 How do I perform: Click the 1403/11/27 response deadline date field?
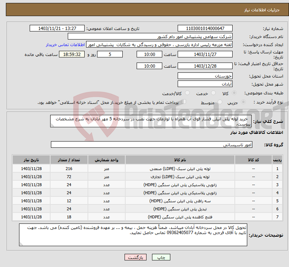point(205,54)
